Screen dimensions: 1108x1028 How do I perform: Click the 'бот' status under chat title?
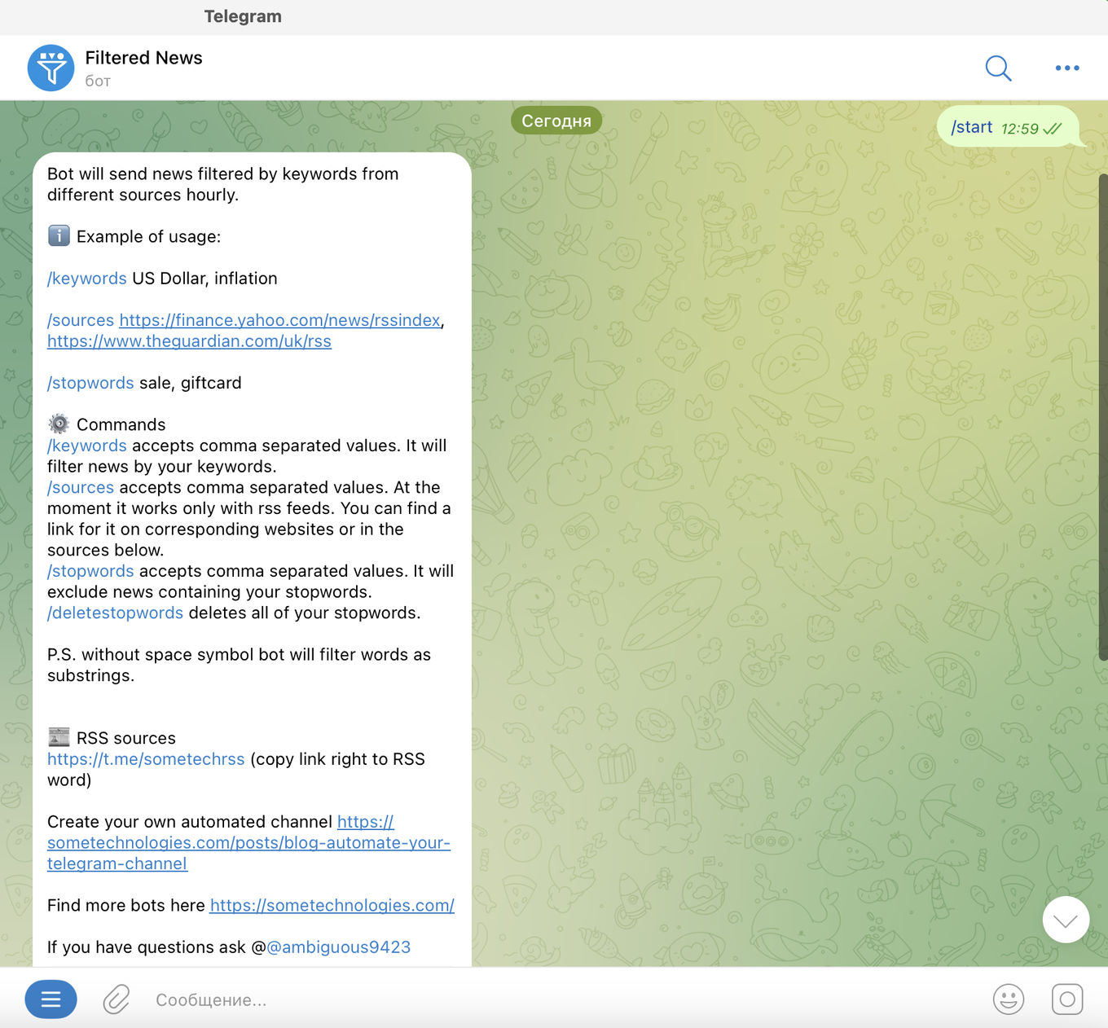[x=98, y=81]
